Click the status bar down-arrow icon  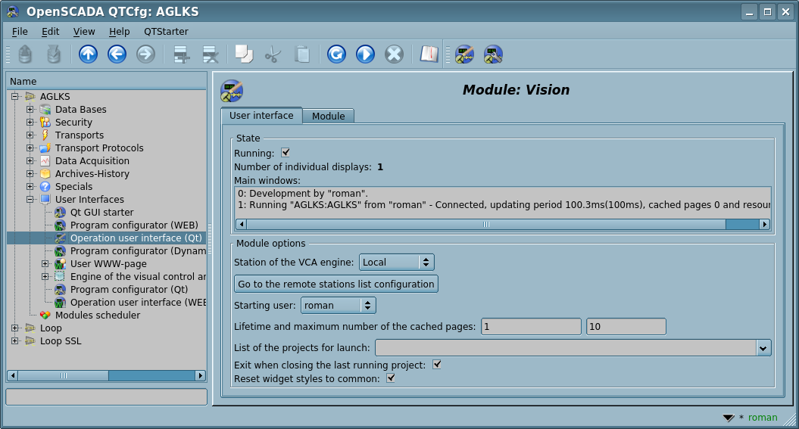(729, 418)
